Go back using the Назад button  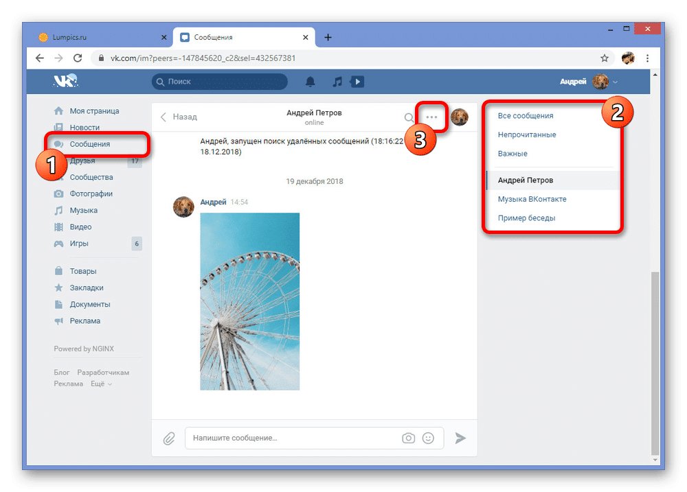coord(179,117)
